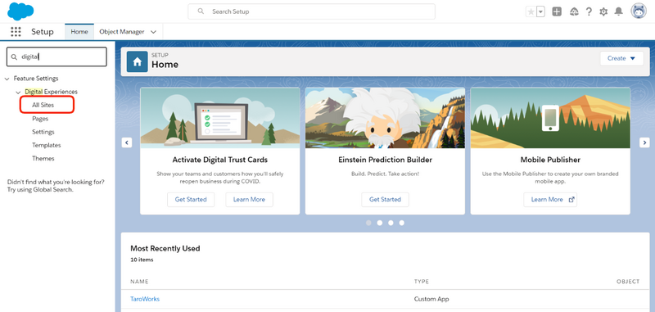Click the Custom App type cell

(431, 299)
